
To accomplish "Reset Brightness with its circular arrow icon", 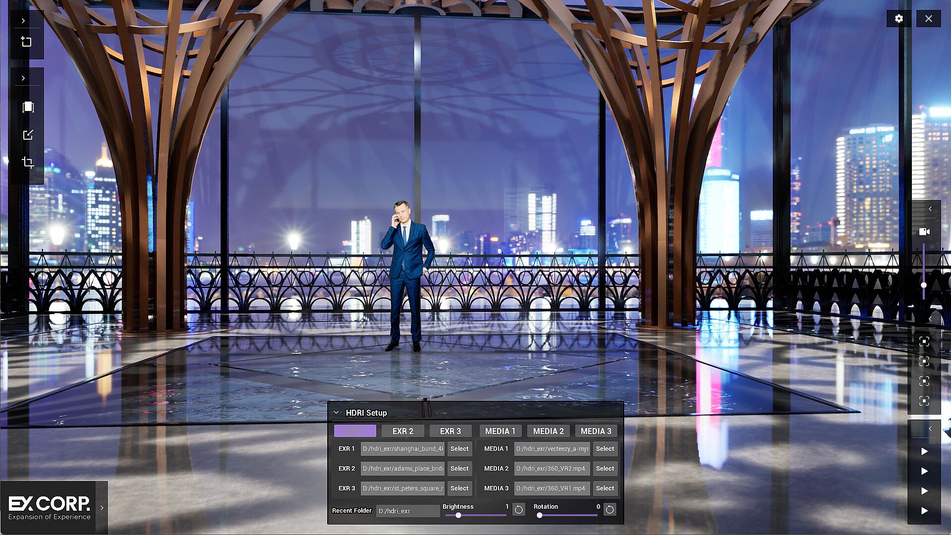I will pyautogui.click(x=518, y=510).
